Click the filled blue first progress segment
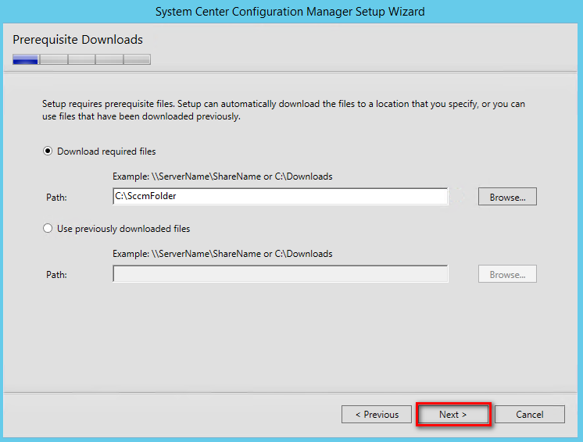Screen dimensions: 583x442 26,59
